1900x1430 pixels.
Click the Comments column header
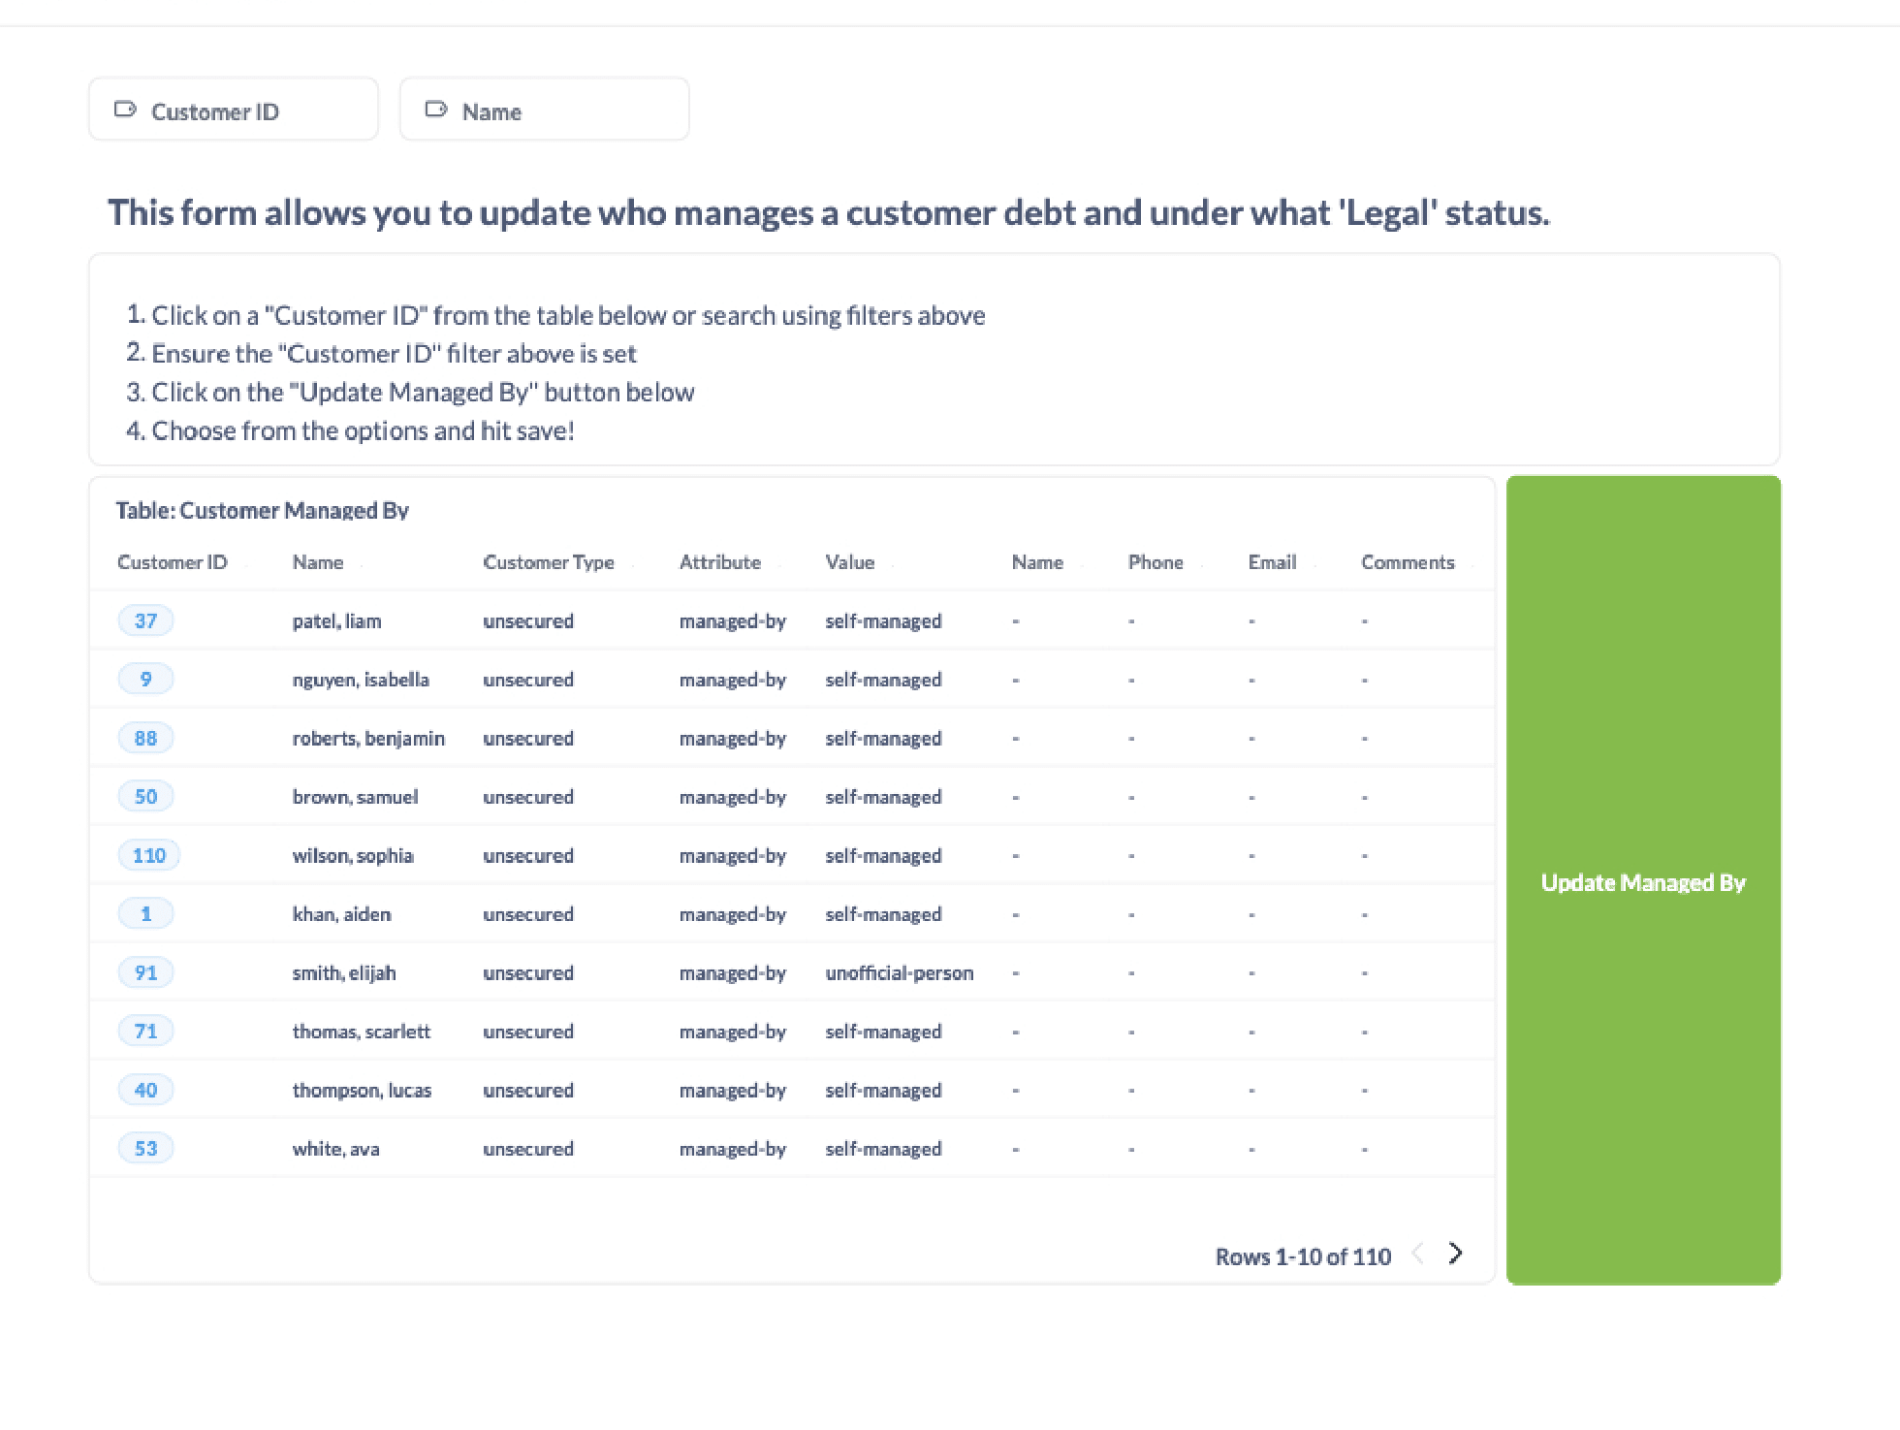point(1408,562)
